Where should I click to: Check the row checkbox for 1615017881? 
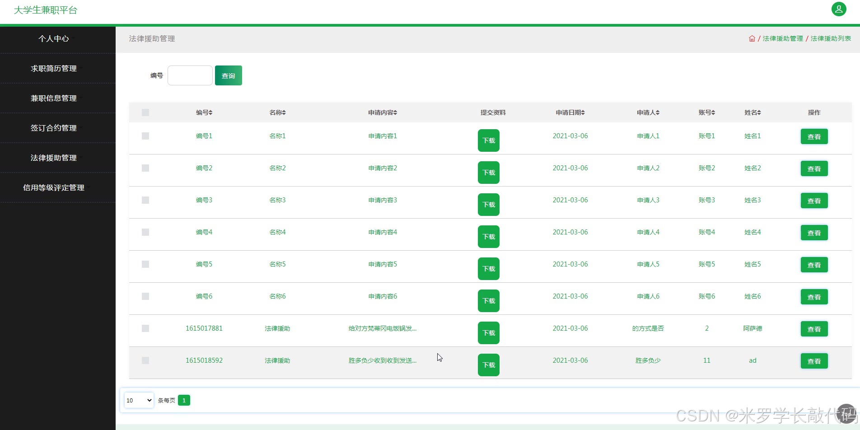145,328
